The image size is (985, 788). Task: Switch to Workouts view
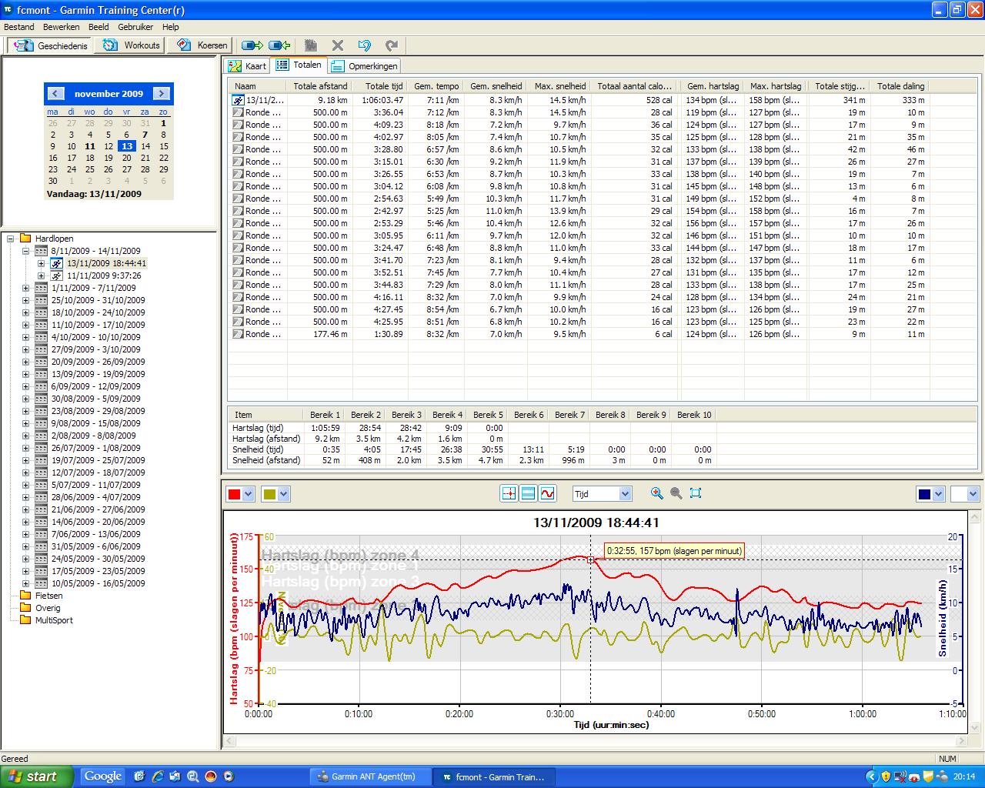pyautogui.click(x=132, y=45)
